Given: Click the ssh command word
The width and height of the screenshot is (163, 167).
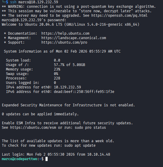Looking at the screenshot, I should (13, 2).
